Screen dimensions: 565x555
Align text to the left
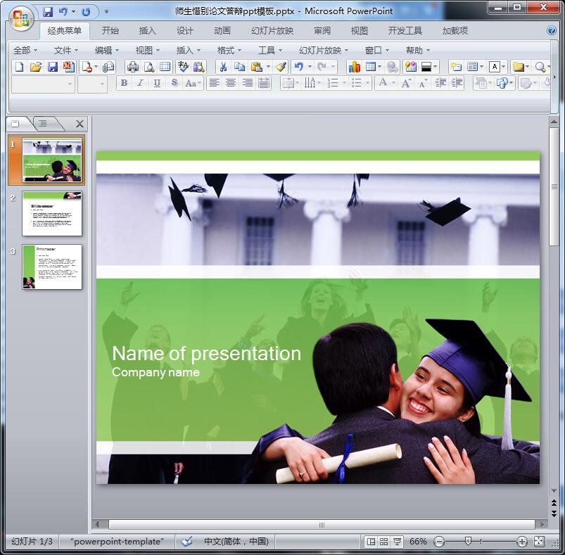coord(215,83)
